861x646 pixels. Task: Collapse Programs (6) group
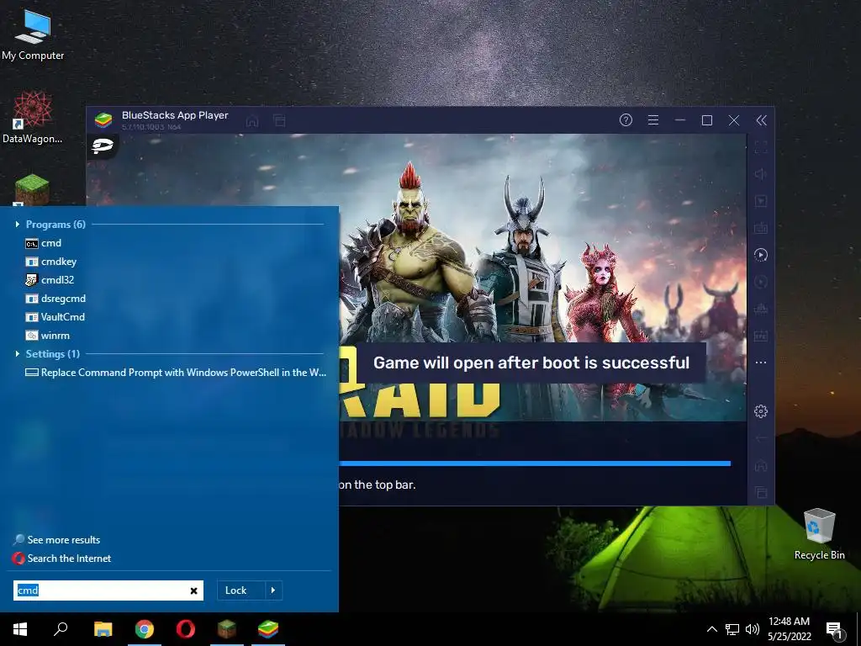(18, 224)
